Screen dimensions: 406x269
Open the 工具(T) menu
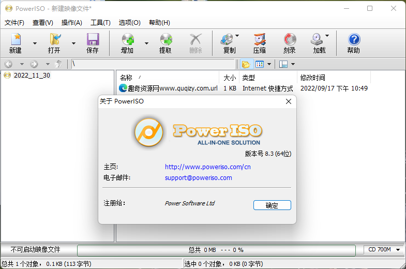click(x=100, y=23)
